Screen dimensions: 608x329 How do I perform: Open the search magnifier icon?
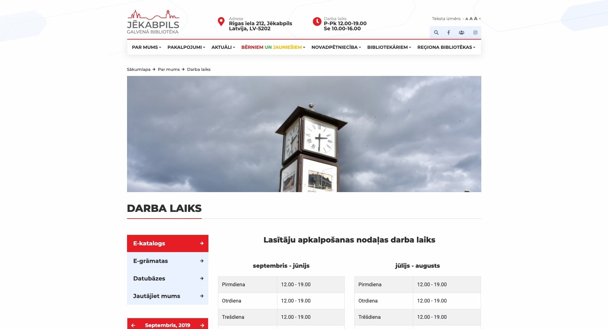[436, 33]
